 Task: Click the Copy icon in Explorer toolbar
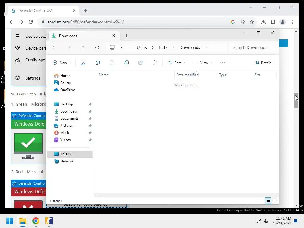click(97, 63)
